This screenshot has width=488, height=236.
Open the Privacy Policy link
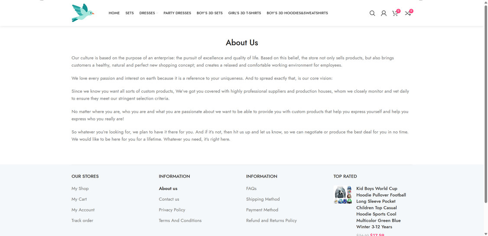172,210
